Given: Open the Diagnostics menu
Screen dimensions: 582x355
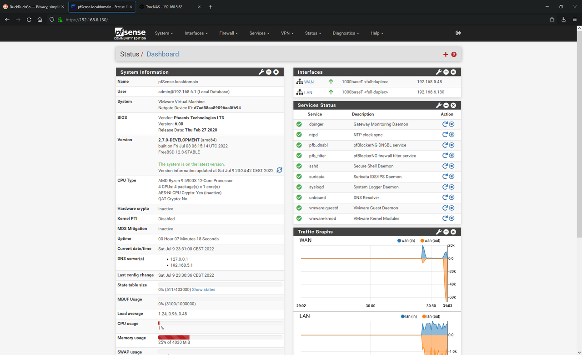Looking at the screenshot, I should [x=346, y=33].
